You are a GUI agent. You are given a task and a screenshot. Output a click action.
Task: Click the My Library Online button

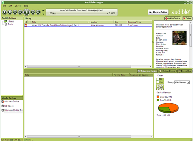pyautogui.click(x=158, y=12)
